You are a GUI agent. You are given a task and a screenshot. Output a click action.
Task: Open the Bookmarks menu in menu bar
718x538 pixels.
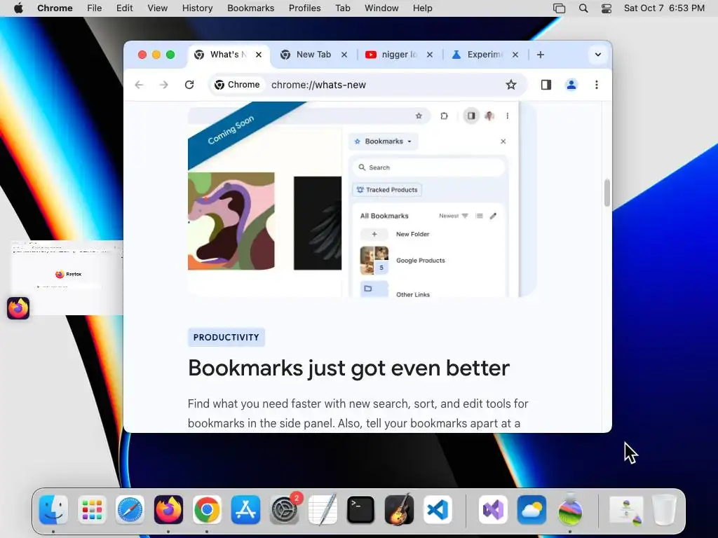point(250,8)
